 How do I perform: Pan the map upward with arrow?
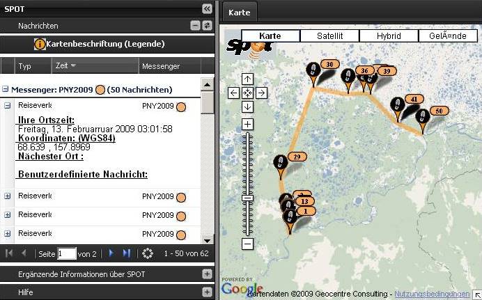pyautogui.click(x=247, y=79)
